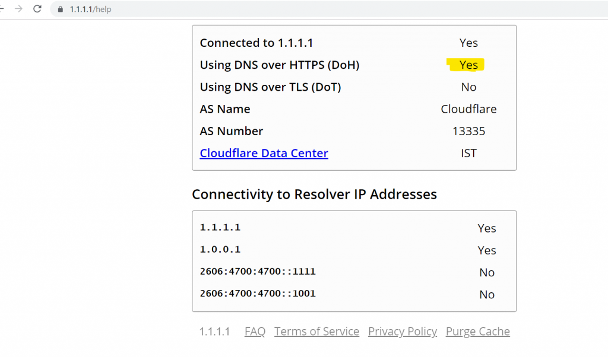Click the 1.0.0.1 resolver address
The height and width of the screenshot is (357, 608).
click(x=220, y=250)
